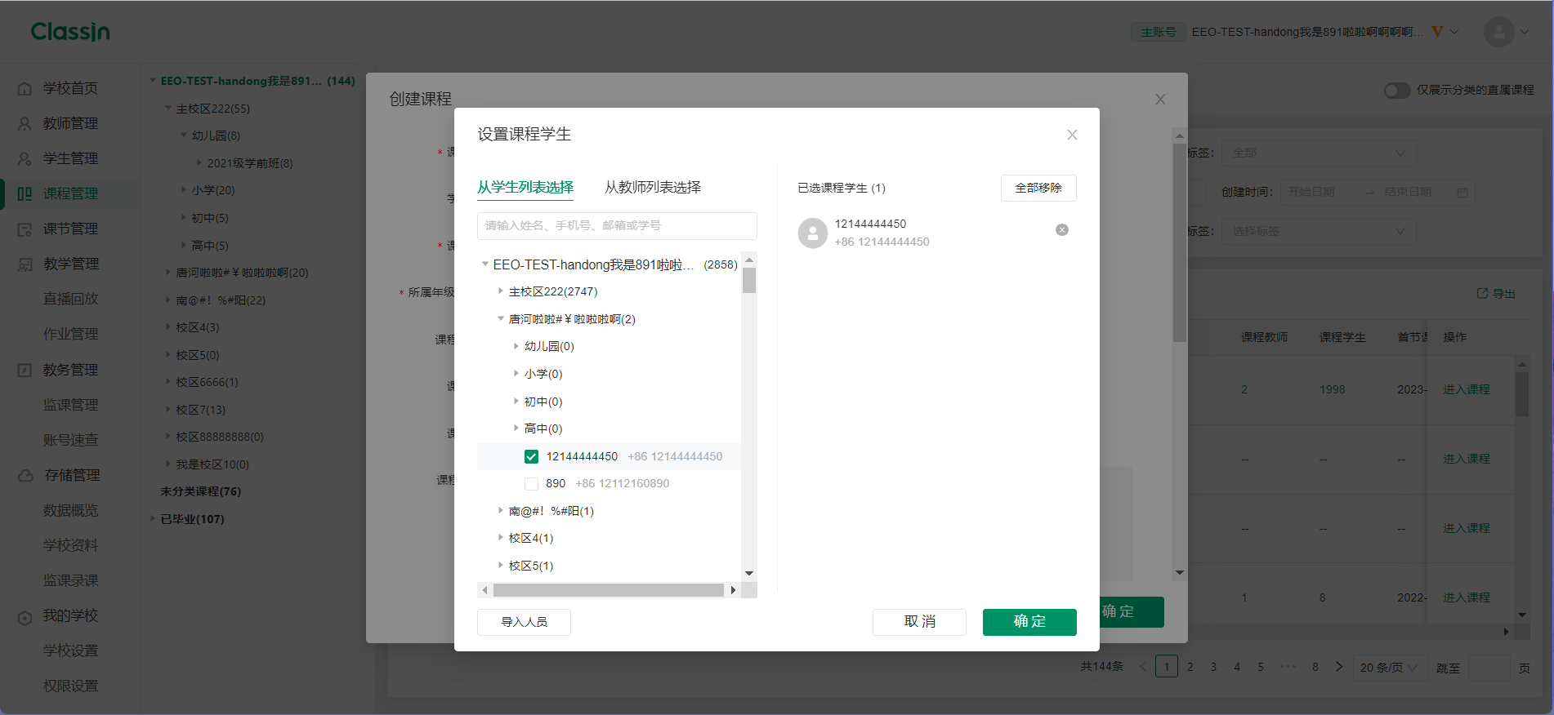1554x715 pixels.
Task: Click green 确定 in 设置课程学生 dialog
Action: click(1029, 622)
